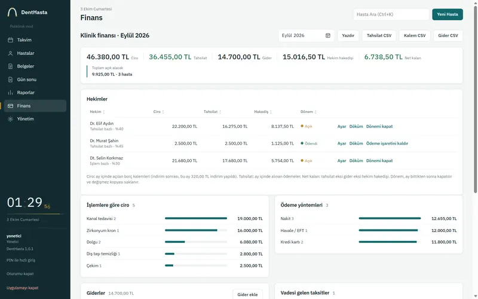Open Döküm for Dr. Murat Şahin

(356, 144)
